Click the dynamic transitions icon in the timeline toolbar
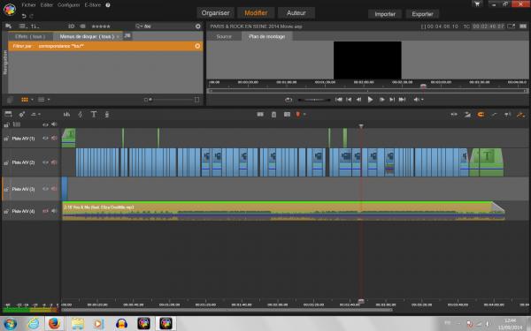 tap(467, 115)
